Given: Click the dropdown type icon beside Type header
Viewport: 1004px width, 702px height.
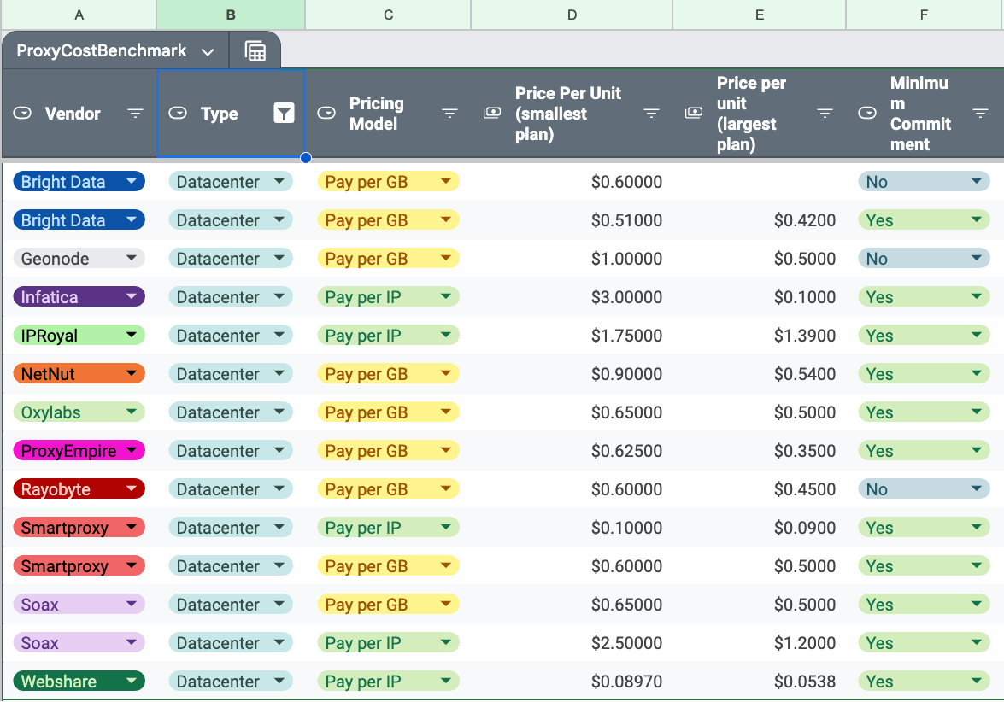Looking at the screenshot, I should point(178,114).
